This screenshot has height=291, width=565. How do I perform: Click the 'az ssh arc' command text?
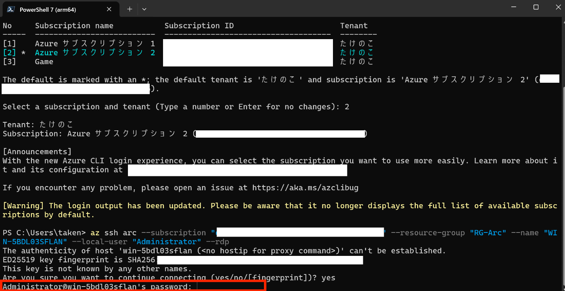coord(113,233)
